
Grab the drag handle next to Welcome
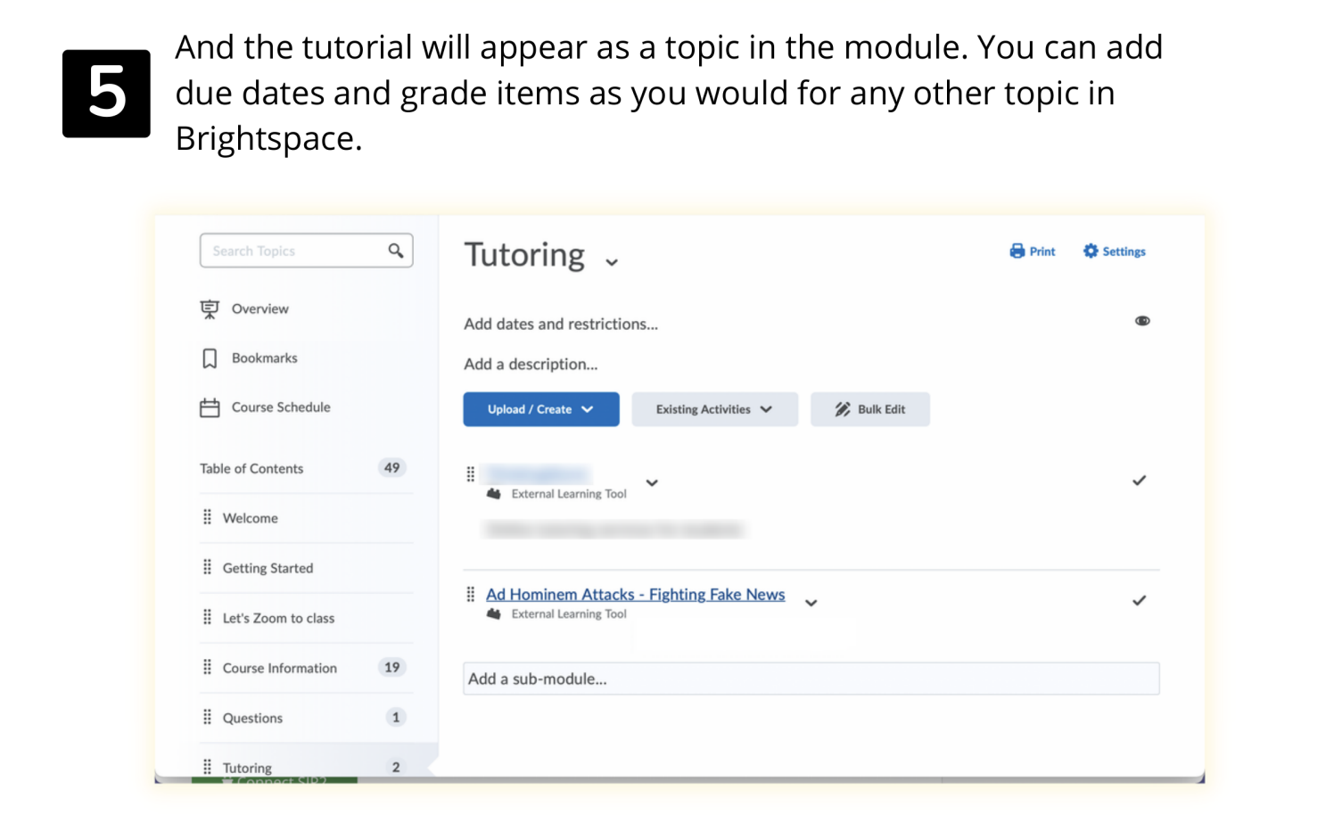[207, 517]
